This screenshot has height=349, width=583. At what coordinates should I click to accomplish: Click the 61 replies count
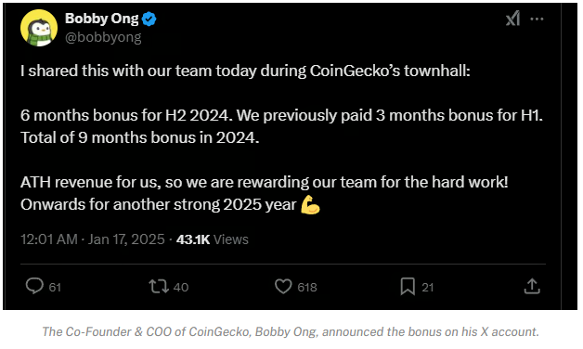(55, 287)
